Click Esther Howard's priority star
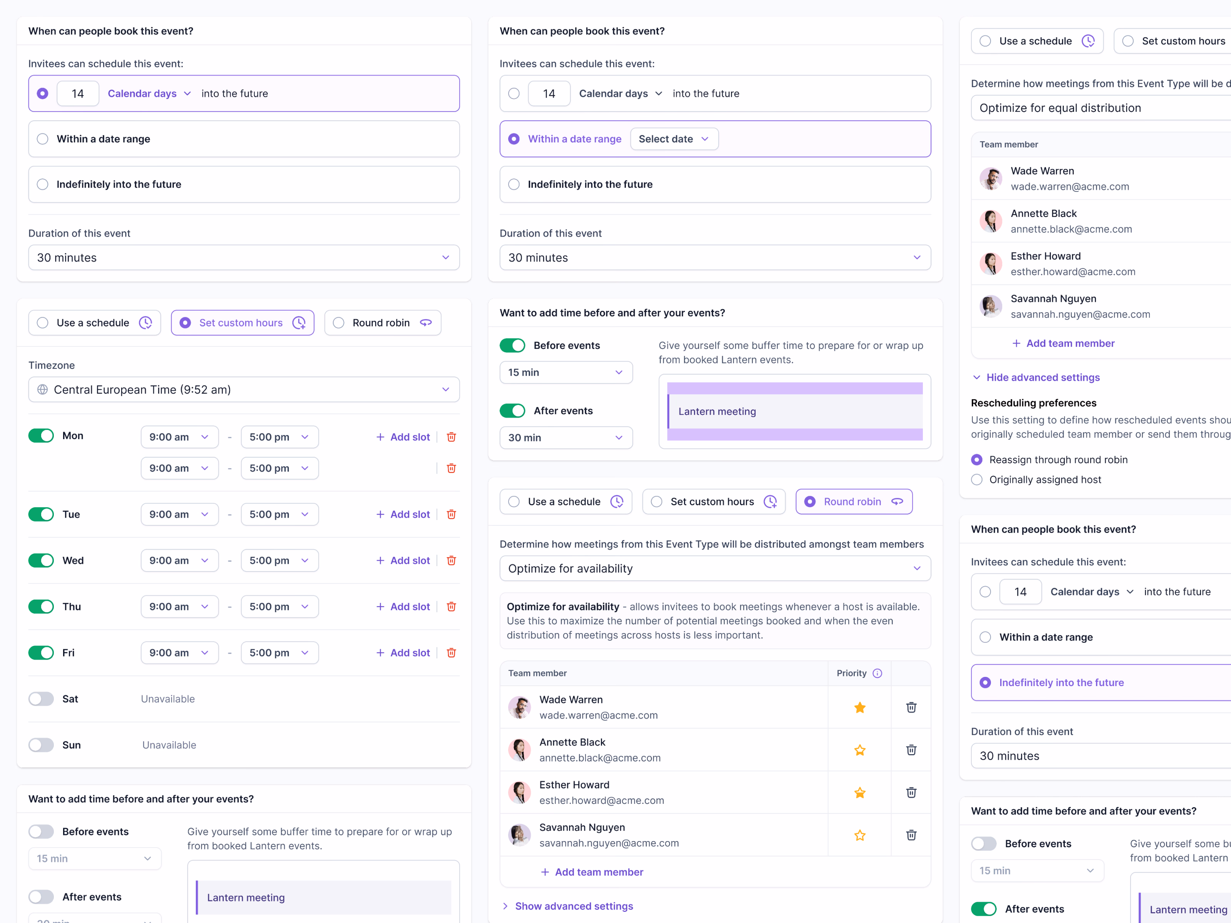Viewport: 1231px width, 923px height. click(860, 792)
